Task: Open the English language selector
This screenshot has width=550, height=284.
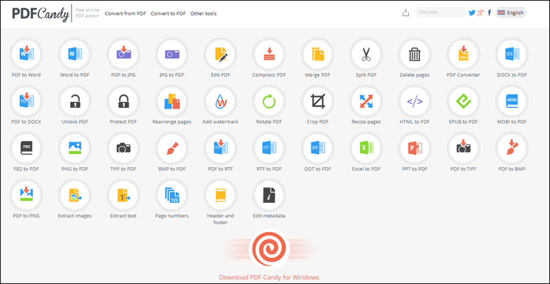Action: (511, 12)
